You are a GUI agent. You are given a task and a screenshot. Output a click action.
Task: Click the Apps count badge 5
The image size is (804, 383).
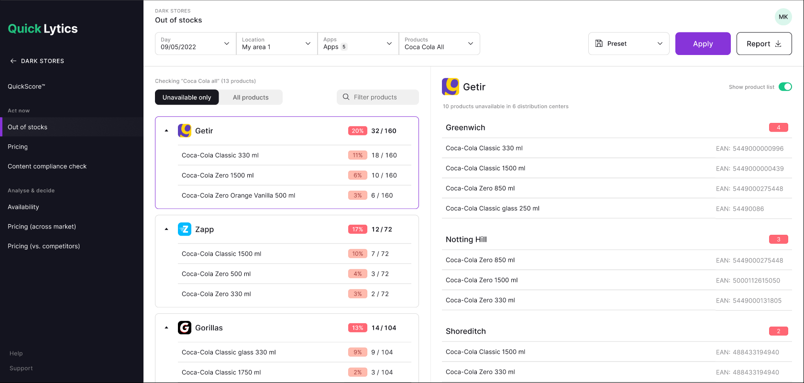coord(344,47)
